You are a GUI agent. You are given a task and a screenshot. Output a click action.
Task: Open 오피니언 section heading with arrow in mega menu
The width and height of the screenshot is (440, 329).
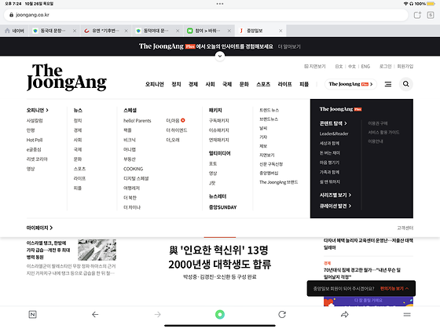[38, 110]
